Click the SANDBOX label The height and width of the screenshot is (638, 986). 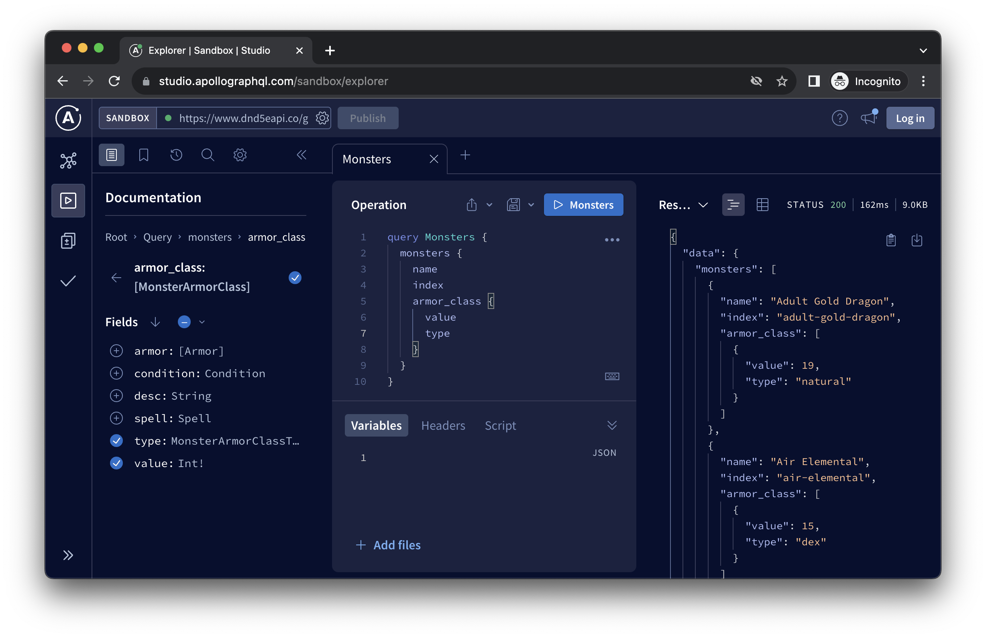(128, 118)
